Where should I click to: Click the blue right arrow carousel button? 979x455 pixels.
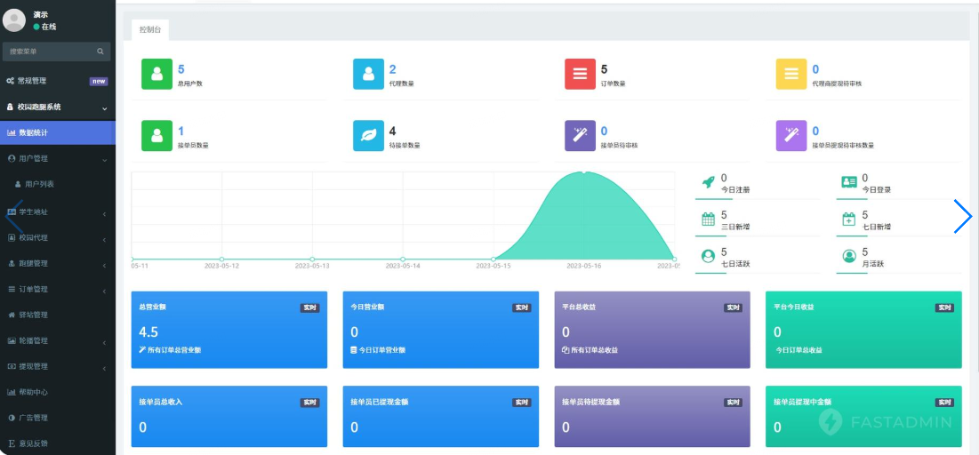point(962,217)
